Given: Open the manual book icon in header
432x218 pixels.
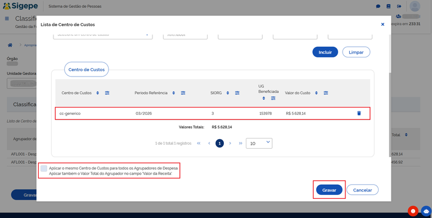Looking at the screenshot, I should [x=389, y=6].
